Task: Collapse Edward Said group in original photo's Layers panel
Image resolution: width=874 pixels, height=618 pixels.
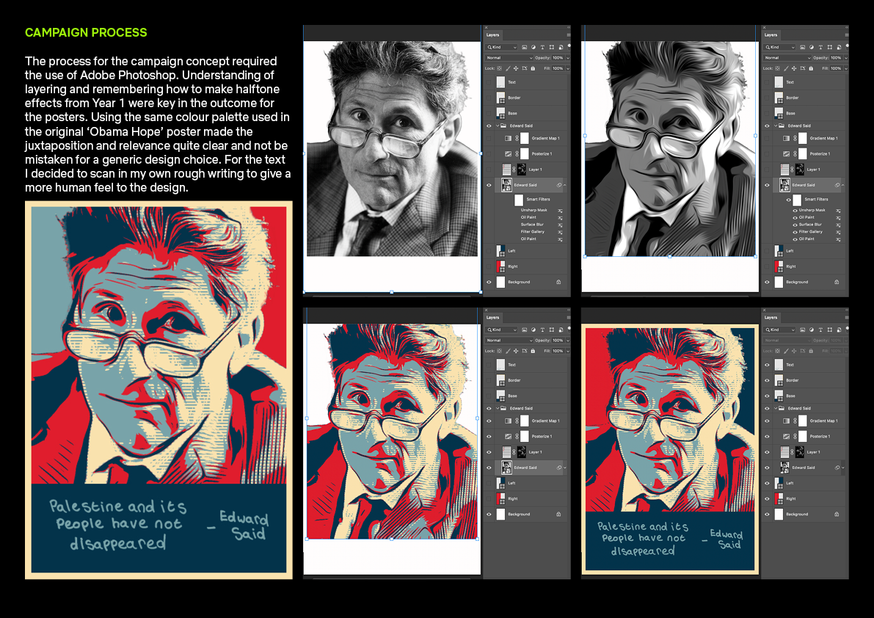Action: (498, 126)
